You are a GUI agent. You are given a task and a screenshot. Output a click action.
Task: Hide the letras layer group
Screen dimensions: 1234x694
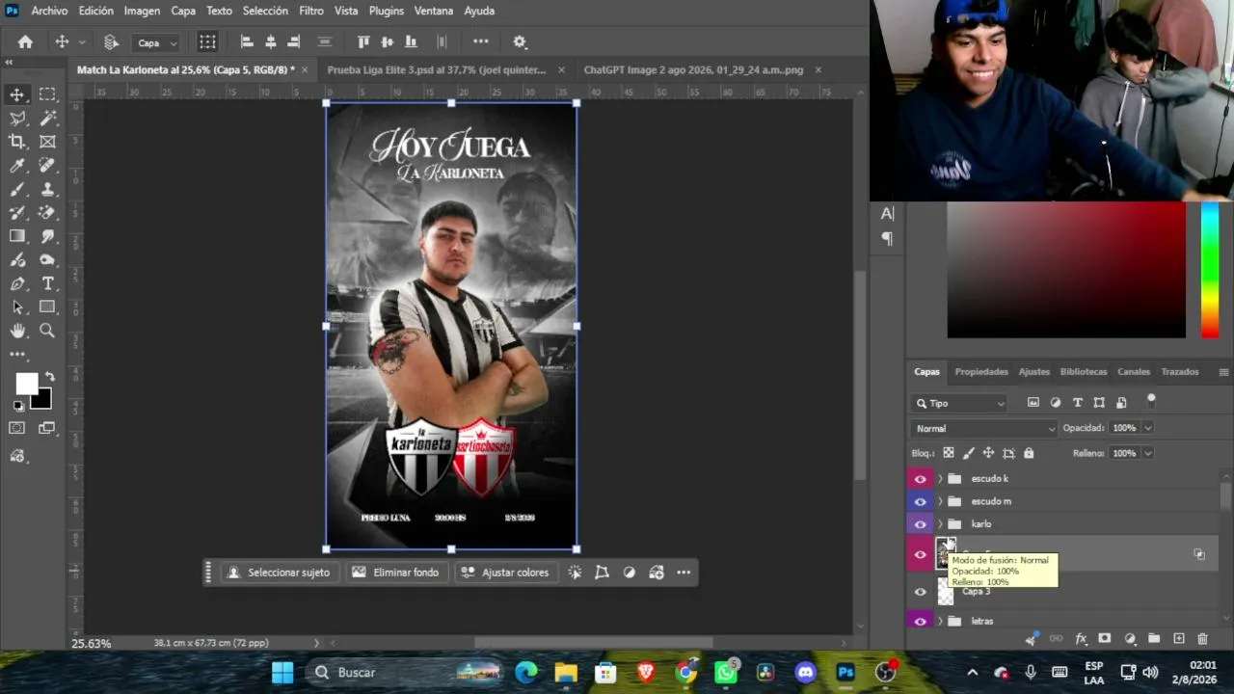tap(920, 622)
